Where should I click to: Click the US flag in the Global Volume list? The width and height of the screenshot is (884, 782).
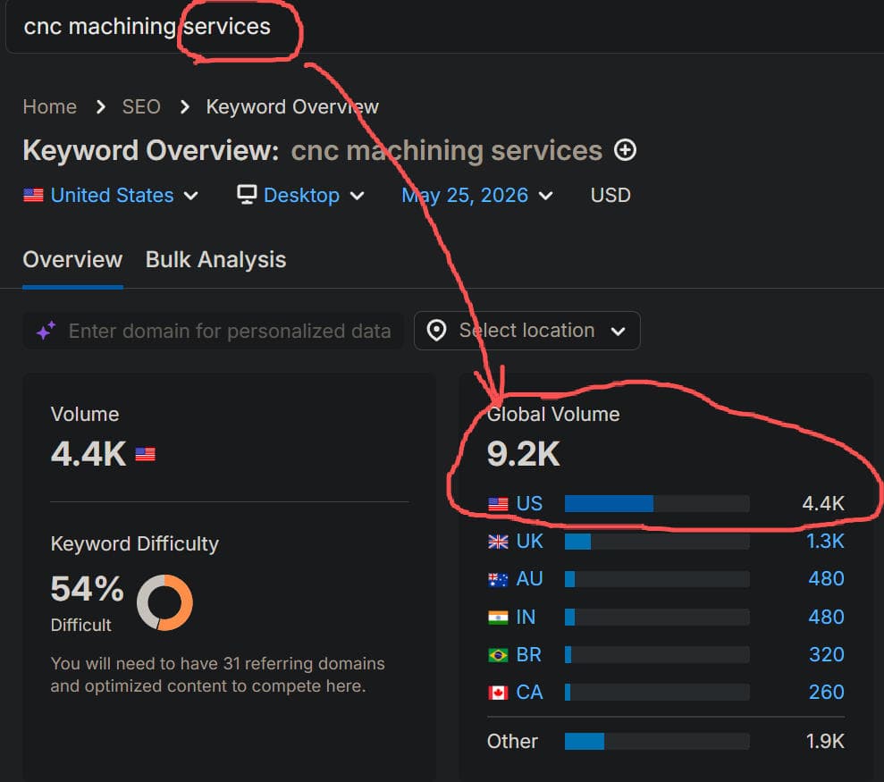498,503
